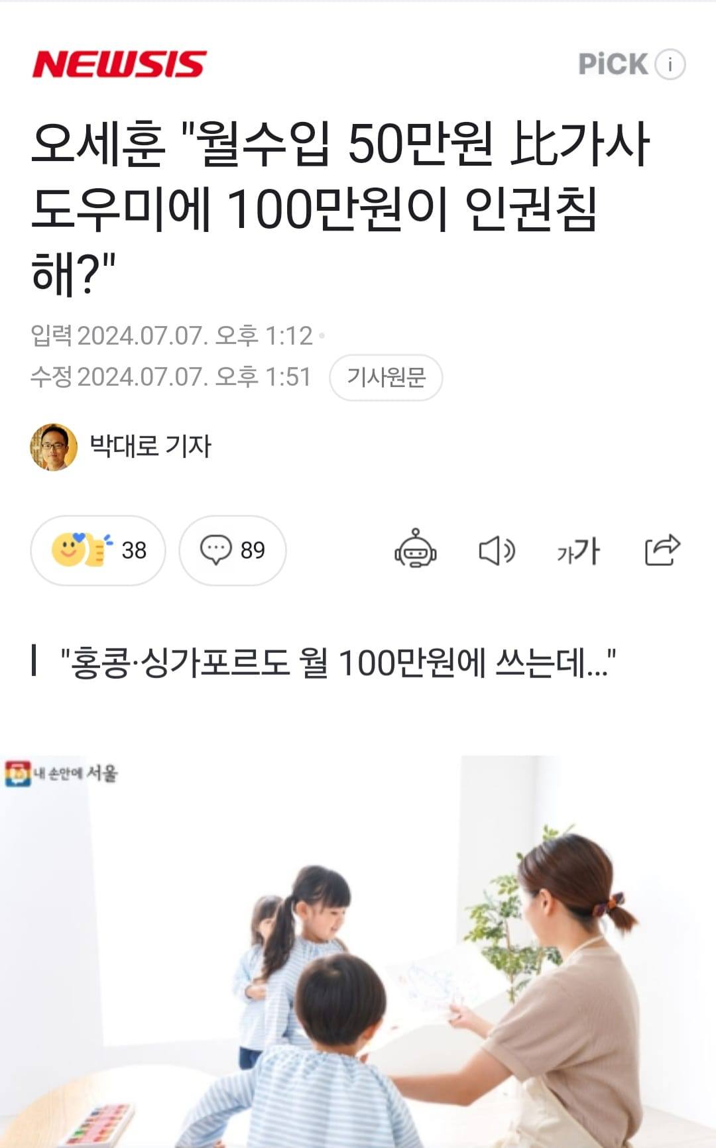Tap the subheading quote about 홍콩·싱가포르
This screenshot has width=716, height=1148.
tap(337, 661)
